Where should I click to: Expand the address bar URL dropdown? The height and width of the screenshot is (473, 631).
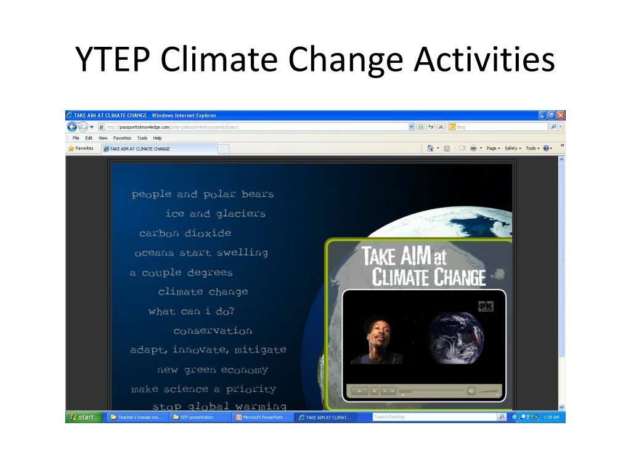(411, 127)
